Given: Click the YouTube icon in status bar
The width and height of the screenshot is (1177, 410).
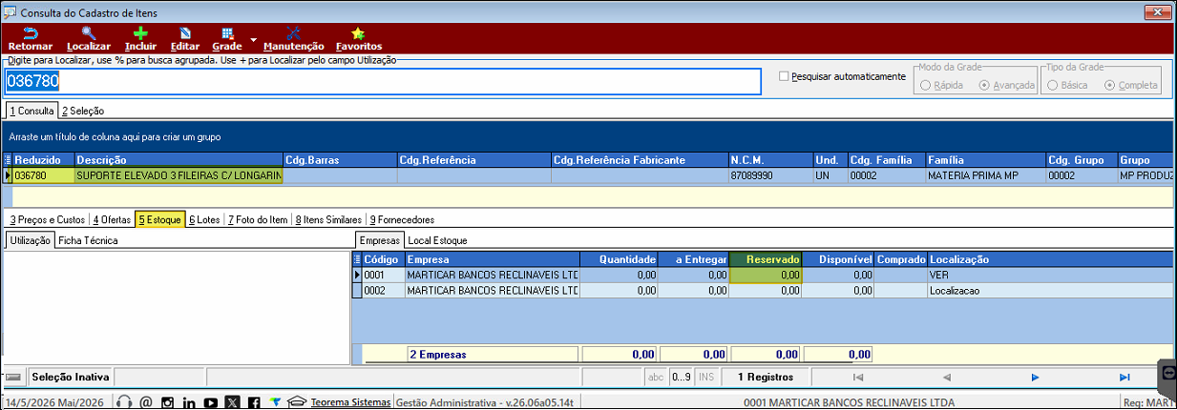Looking at the screenshot, I should click(210, 402).
